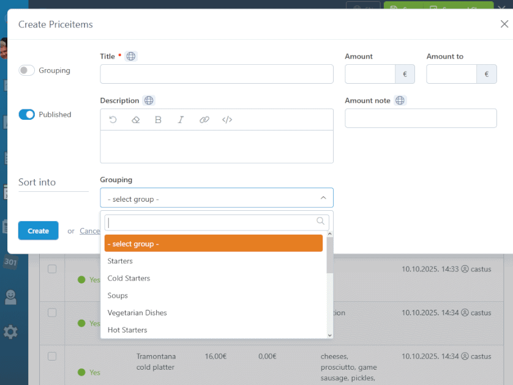Select the Hot Starters option

click(x=127, y=329)
